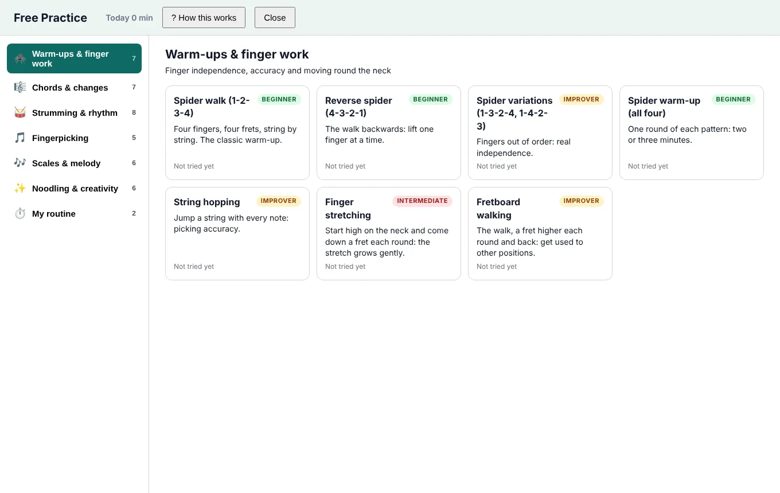Open the String hopping exercise
The height and width of the screenshot is (493, 780).
tap(237, 234)
